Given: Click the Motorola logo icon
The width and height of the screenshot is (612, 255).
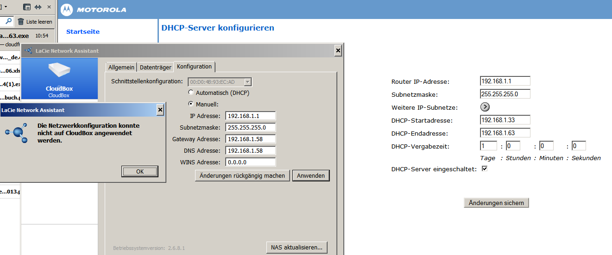Looking at the screenshot, I should [67, 10].
